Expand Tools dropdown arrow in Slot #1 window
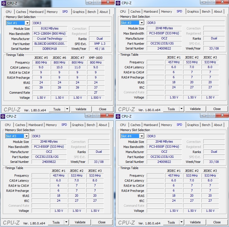 coord(67,109)
